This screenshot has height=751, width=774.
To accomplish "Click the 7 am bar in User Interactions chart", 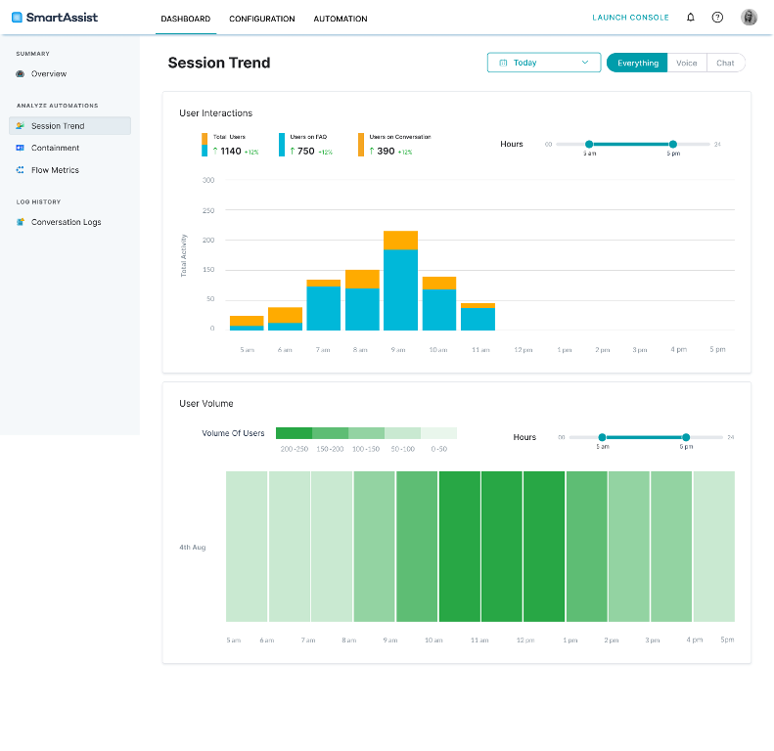I will pos(323,305).
